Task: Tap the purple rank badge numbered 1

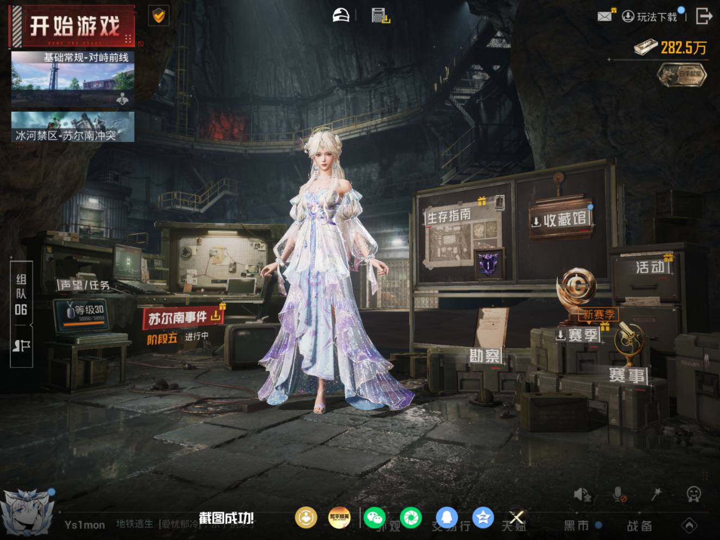Action: 489,264
